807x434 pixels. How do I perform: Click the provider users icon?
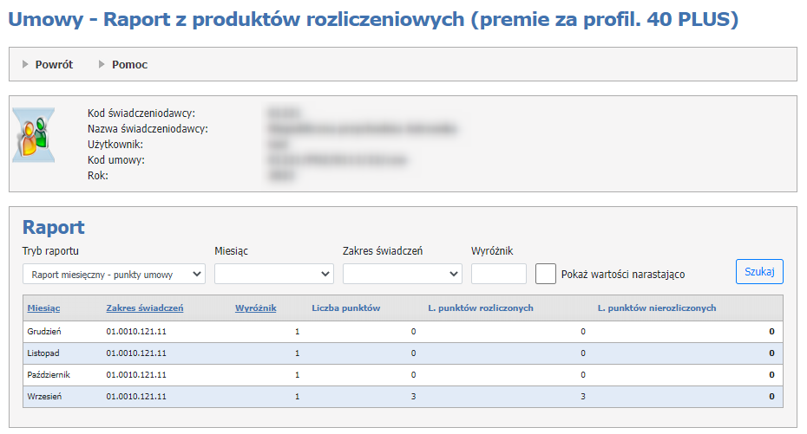34,137
